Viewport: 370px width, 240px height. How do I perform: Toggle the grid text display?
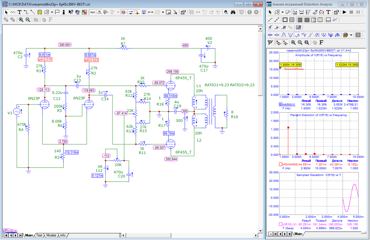tap(92, 12)
